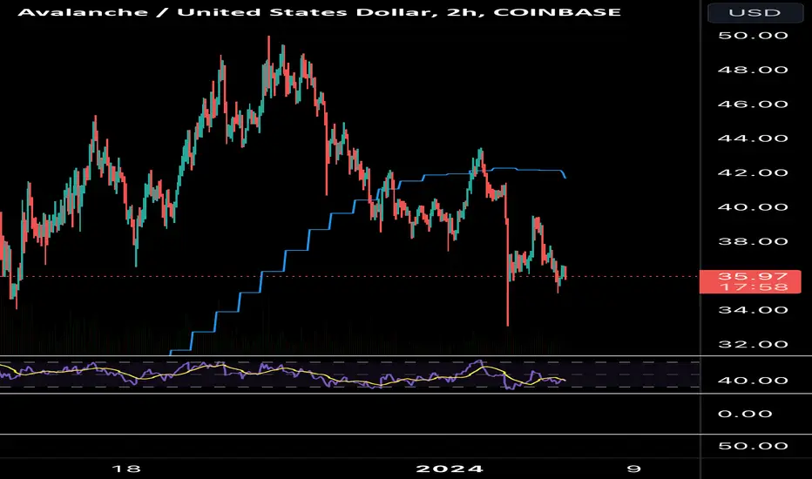The image size is (812, 479).
Task: Click the 0.00 indicator pane axis label
Action: coord(745,414)
